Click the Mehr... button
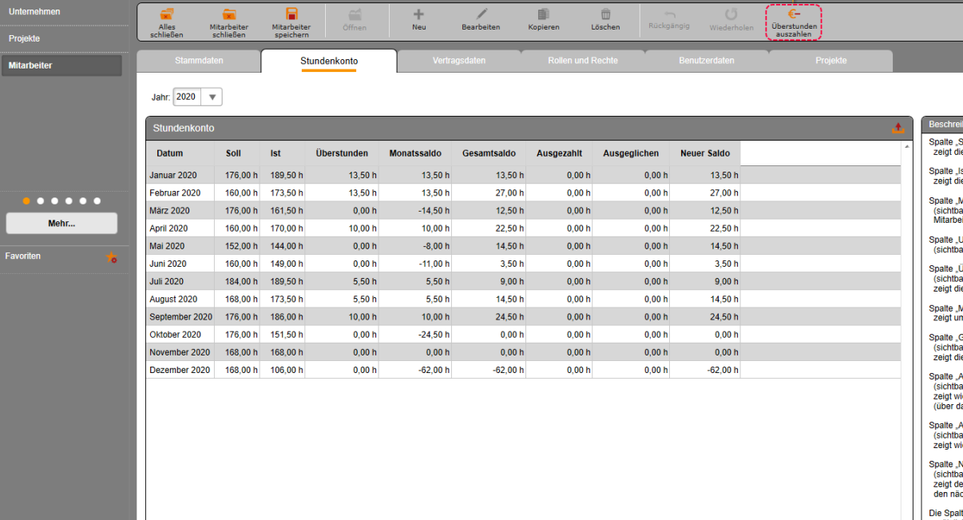This screenshot has width=963, height=520. [x=61, y=224]
